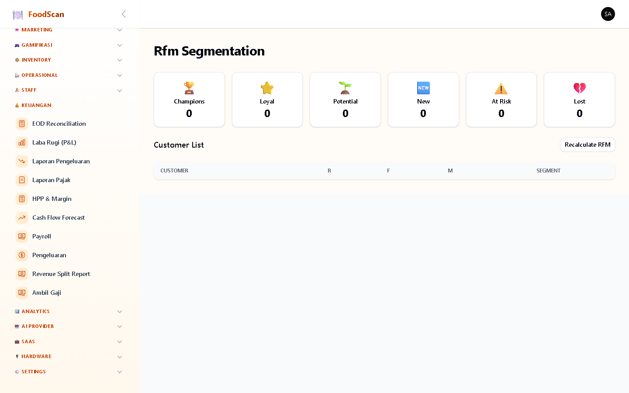Click the Ambil Gaji icon
This screenshot has width=629, height=393.
pyautogui.click(x=22, y=293)
